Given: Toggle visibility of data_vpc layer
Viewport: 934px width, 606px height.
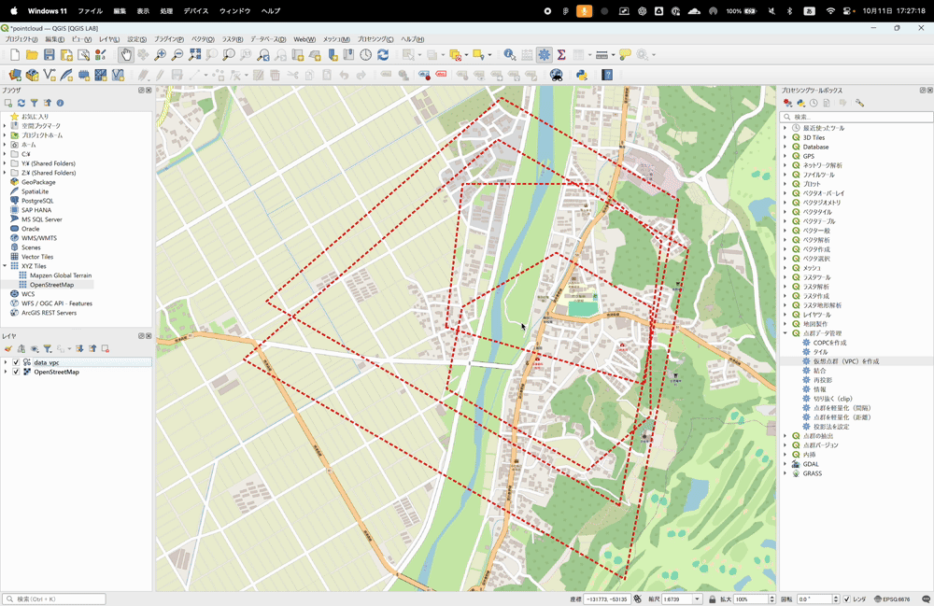Looking at the screenshot, I should (16, 362).
